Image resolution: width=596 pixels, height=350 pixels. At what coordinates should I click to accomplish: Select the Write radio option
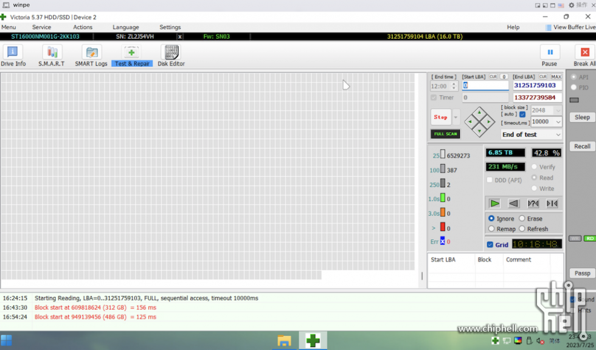tap(534, 188)
